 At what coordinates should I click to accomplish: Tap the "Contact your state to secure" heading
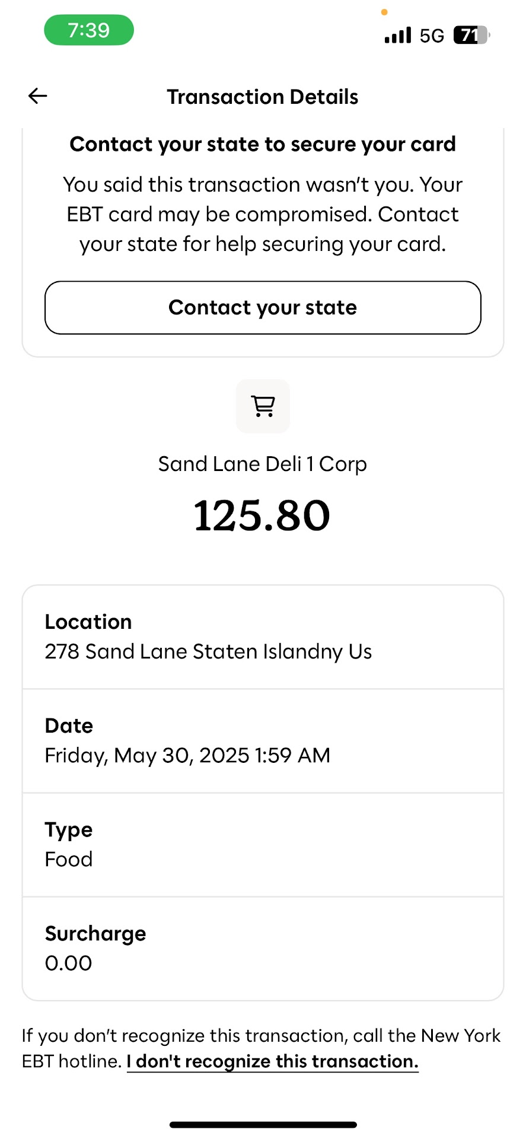pyautogui.click(x=263, y=144)
